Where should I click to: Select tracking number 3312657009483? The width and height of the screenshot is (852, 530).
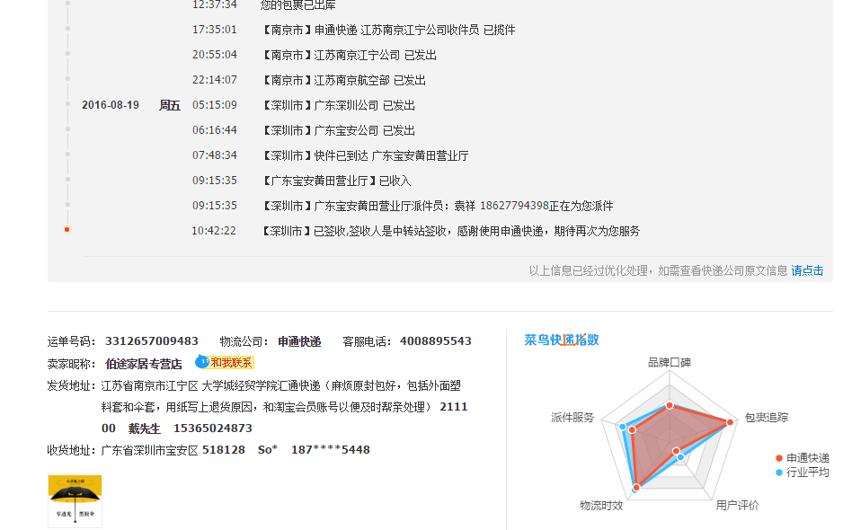(x=152, y=341)
